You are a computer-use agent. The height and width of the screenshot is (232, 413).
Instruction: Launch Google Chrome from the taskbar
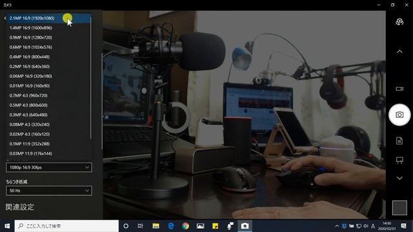[x=185, y=226]
